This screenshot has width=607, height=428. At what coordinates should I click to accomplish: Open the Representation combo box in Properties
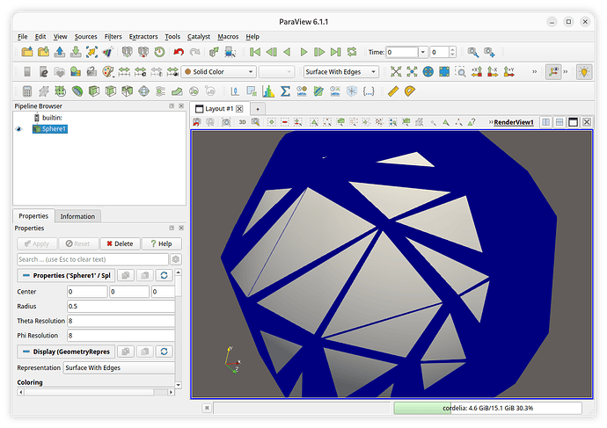(120, 367)
